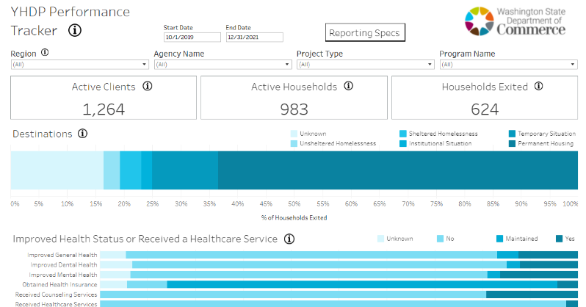586x307 pixels.
Task: Click the Start Date field
Action: (192, 37)
